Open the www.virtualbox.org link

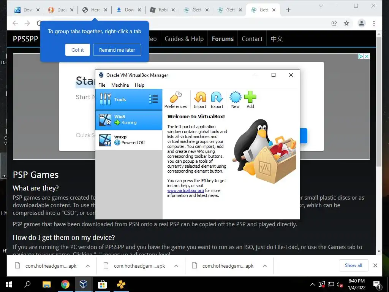[x=185, y=190]
